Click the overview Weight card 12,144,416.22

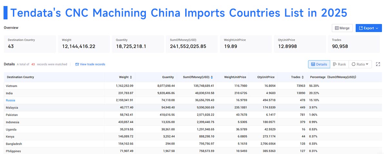(84, 44)
